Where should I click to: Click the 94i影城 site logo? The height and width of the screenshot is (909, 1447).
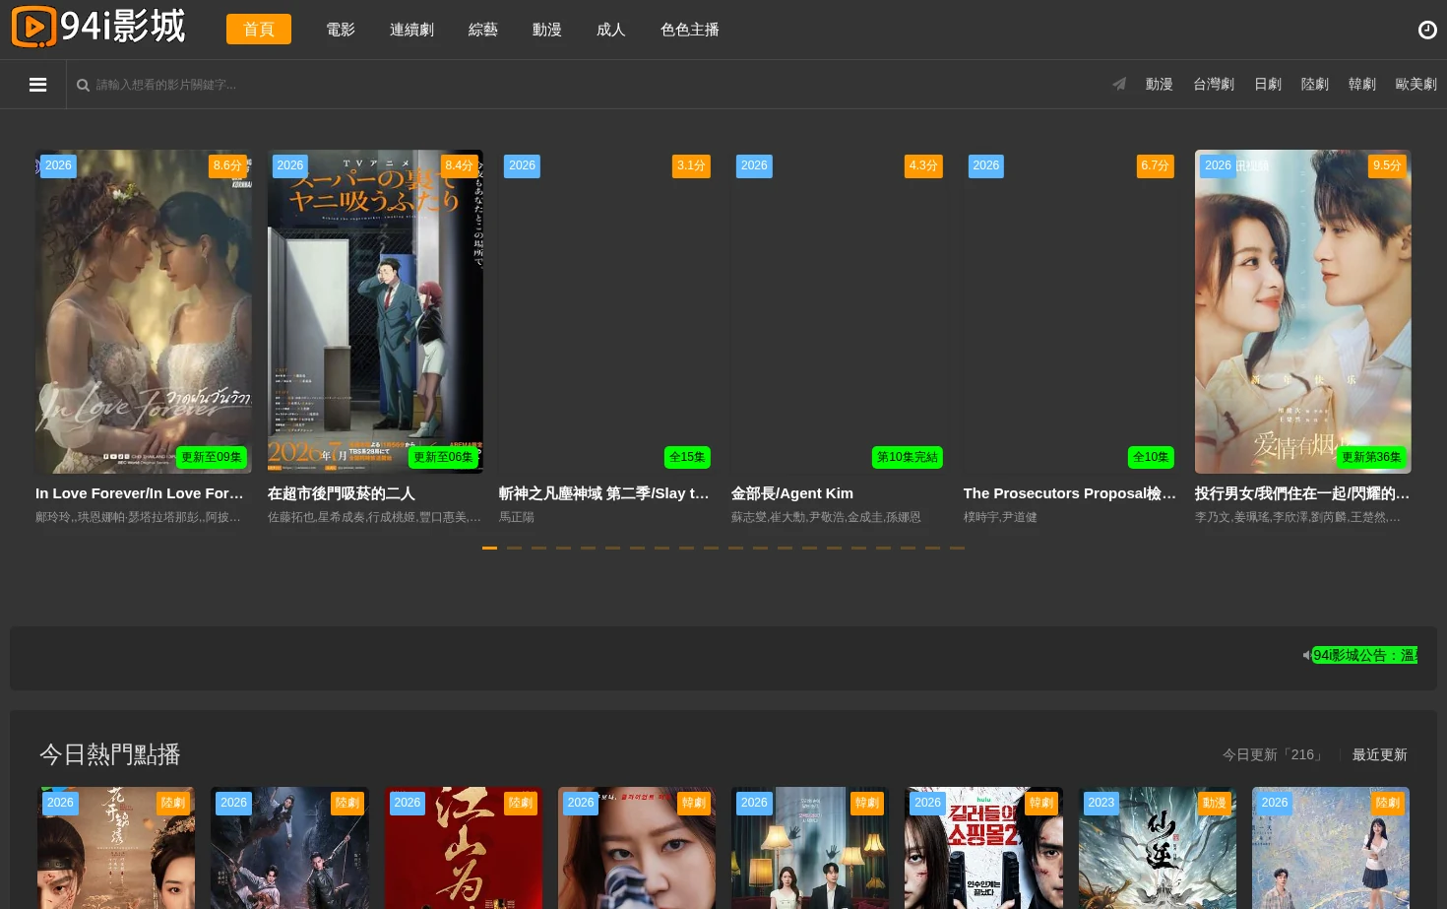[x=97, y=27]
